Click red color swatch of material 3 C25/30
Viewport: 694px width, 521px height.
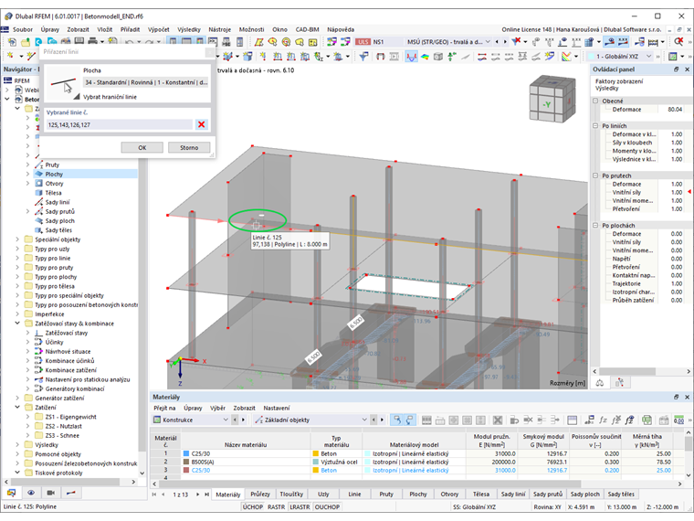click(x=186, y=471)
